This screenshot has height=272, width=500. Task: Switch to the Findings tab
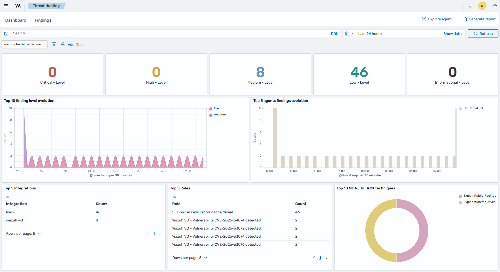tap(43, 20)
